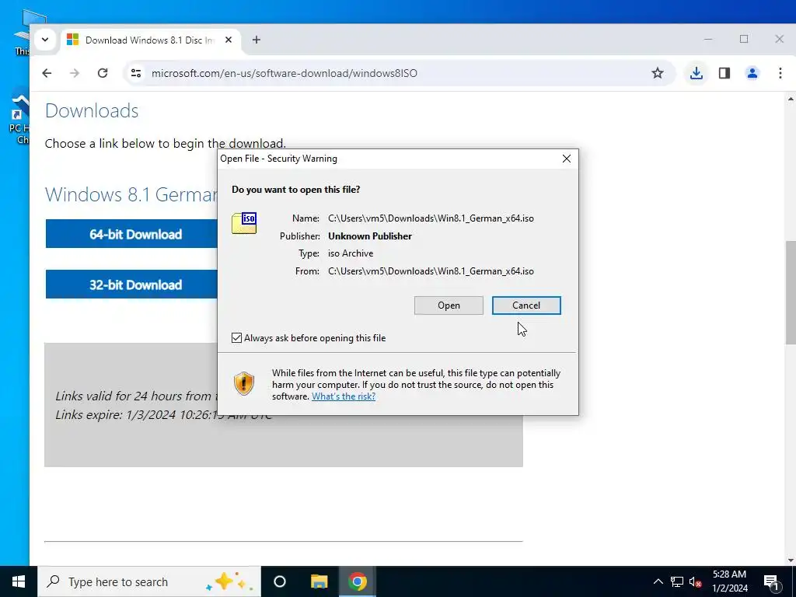Image resolution: width=796 pixels, height=597 pixels.
Task: Click the Chrome forward arrow
Action: coord(75,73)
